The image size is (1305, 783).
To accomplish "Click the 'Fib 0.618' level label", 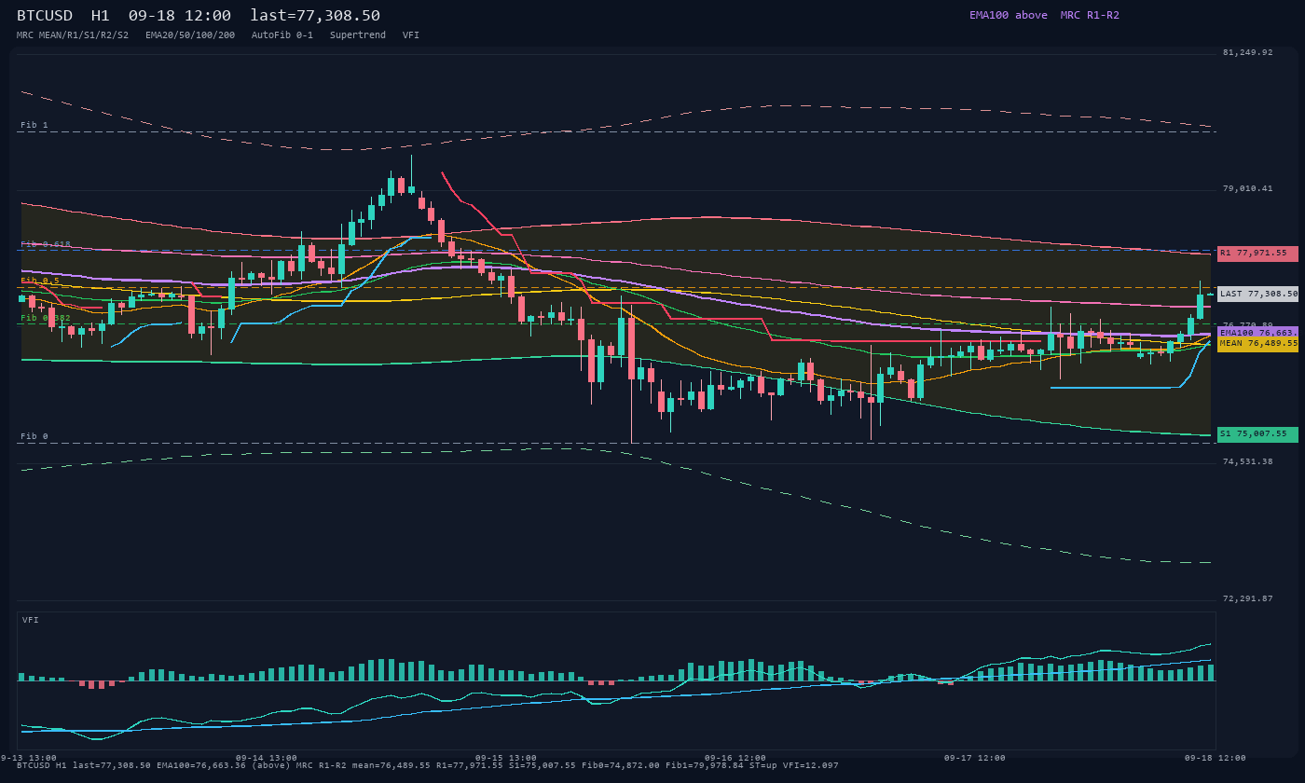I will [x=46, y=244].
